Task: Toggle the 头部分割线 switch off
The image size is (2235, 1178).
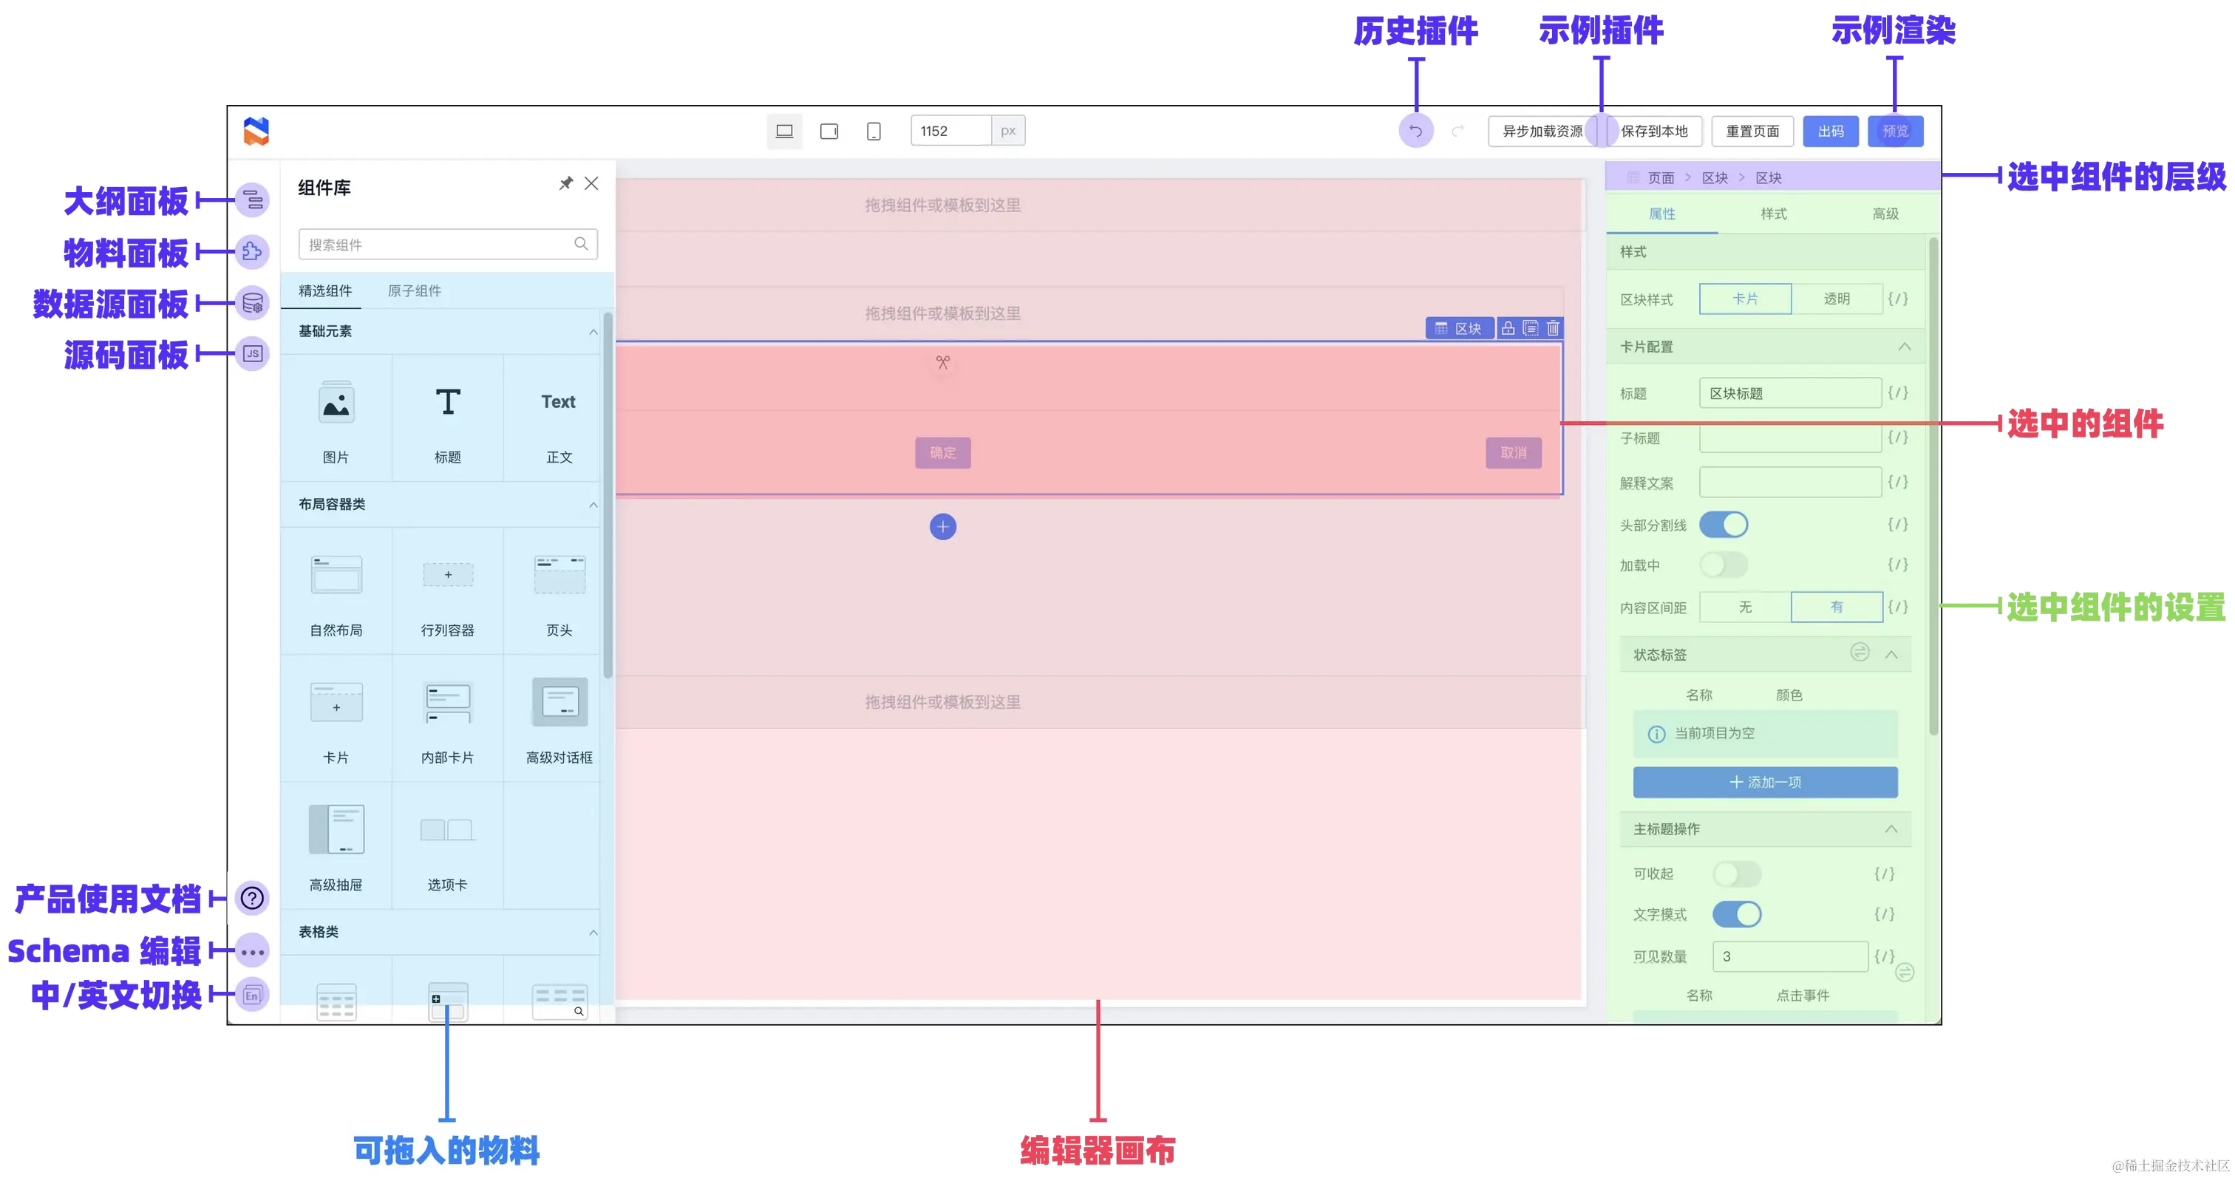Action: click(x=1723, y=525)
